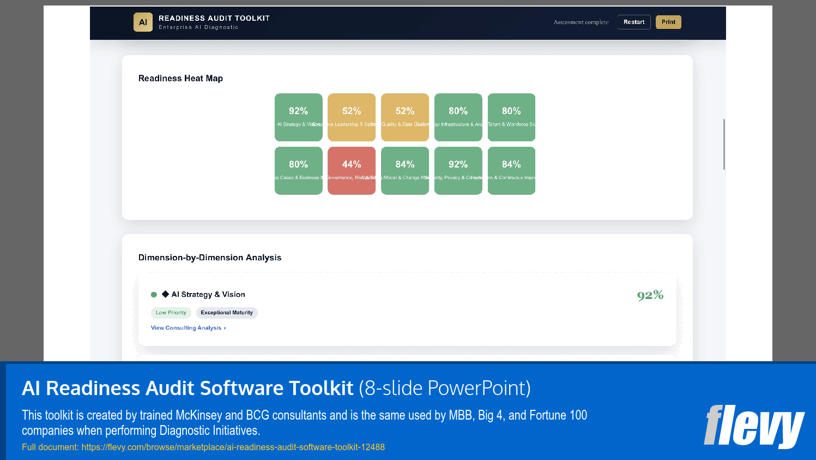This screenshot has width=816, height=460.
Task: Click the 80% Talent & Workforce tile
Action: (511, 117)
